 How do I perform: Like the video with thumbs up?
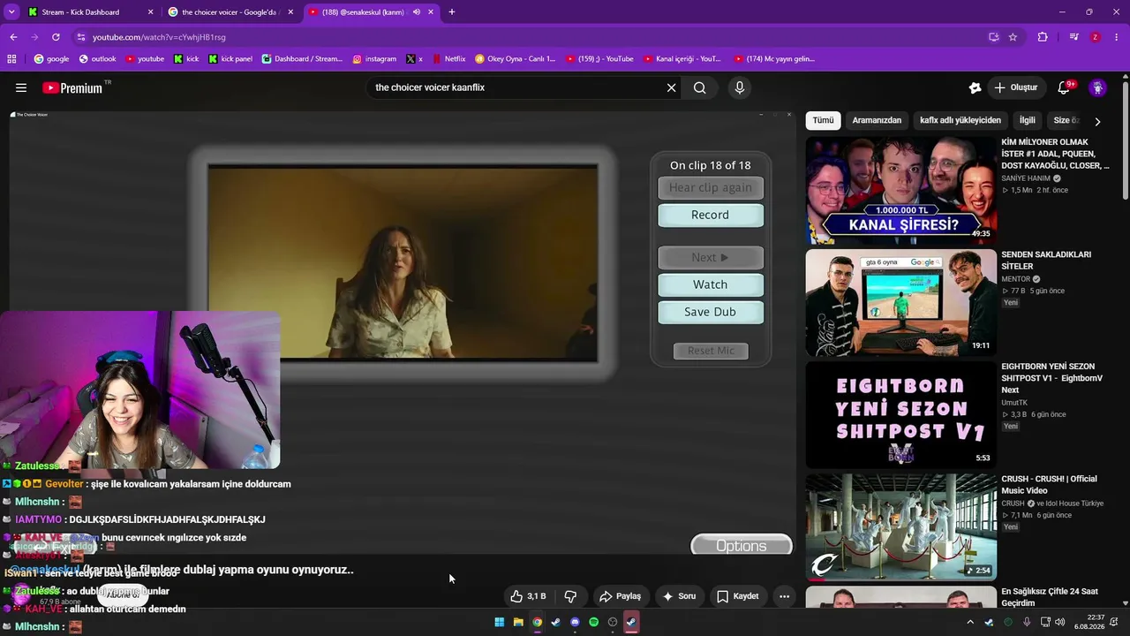click(x=530, y=596)
